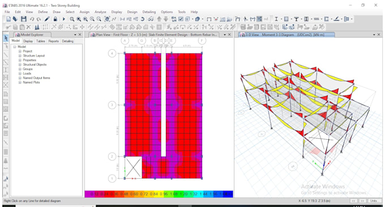Open the Options menu
385x207 pixels.
(166, 12)
